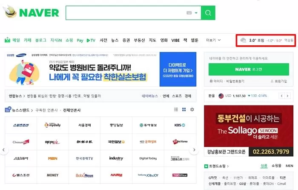Go to 책 books link
298x190 pixels.
pyautogui.click(x=185, y=40)
